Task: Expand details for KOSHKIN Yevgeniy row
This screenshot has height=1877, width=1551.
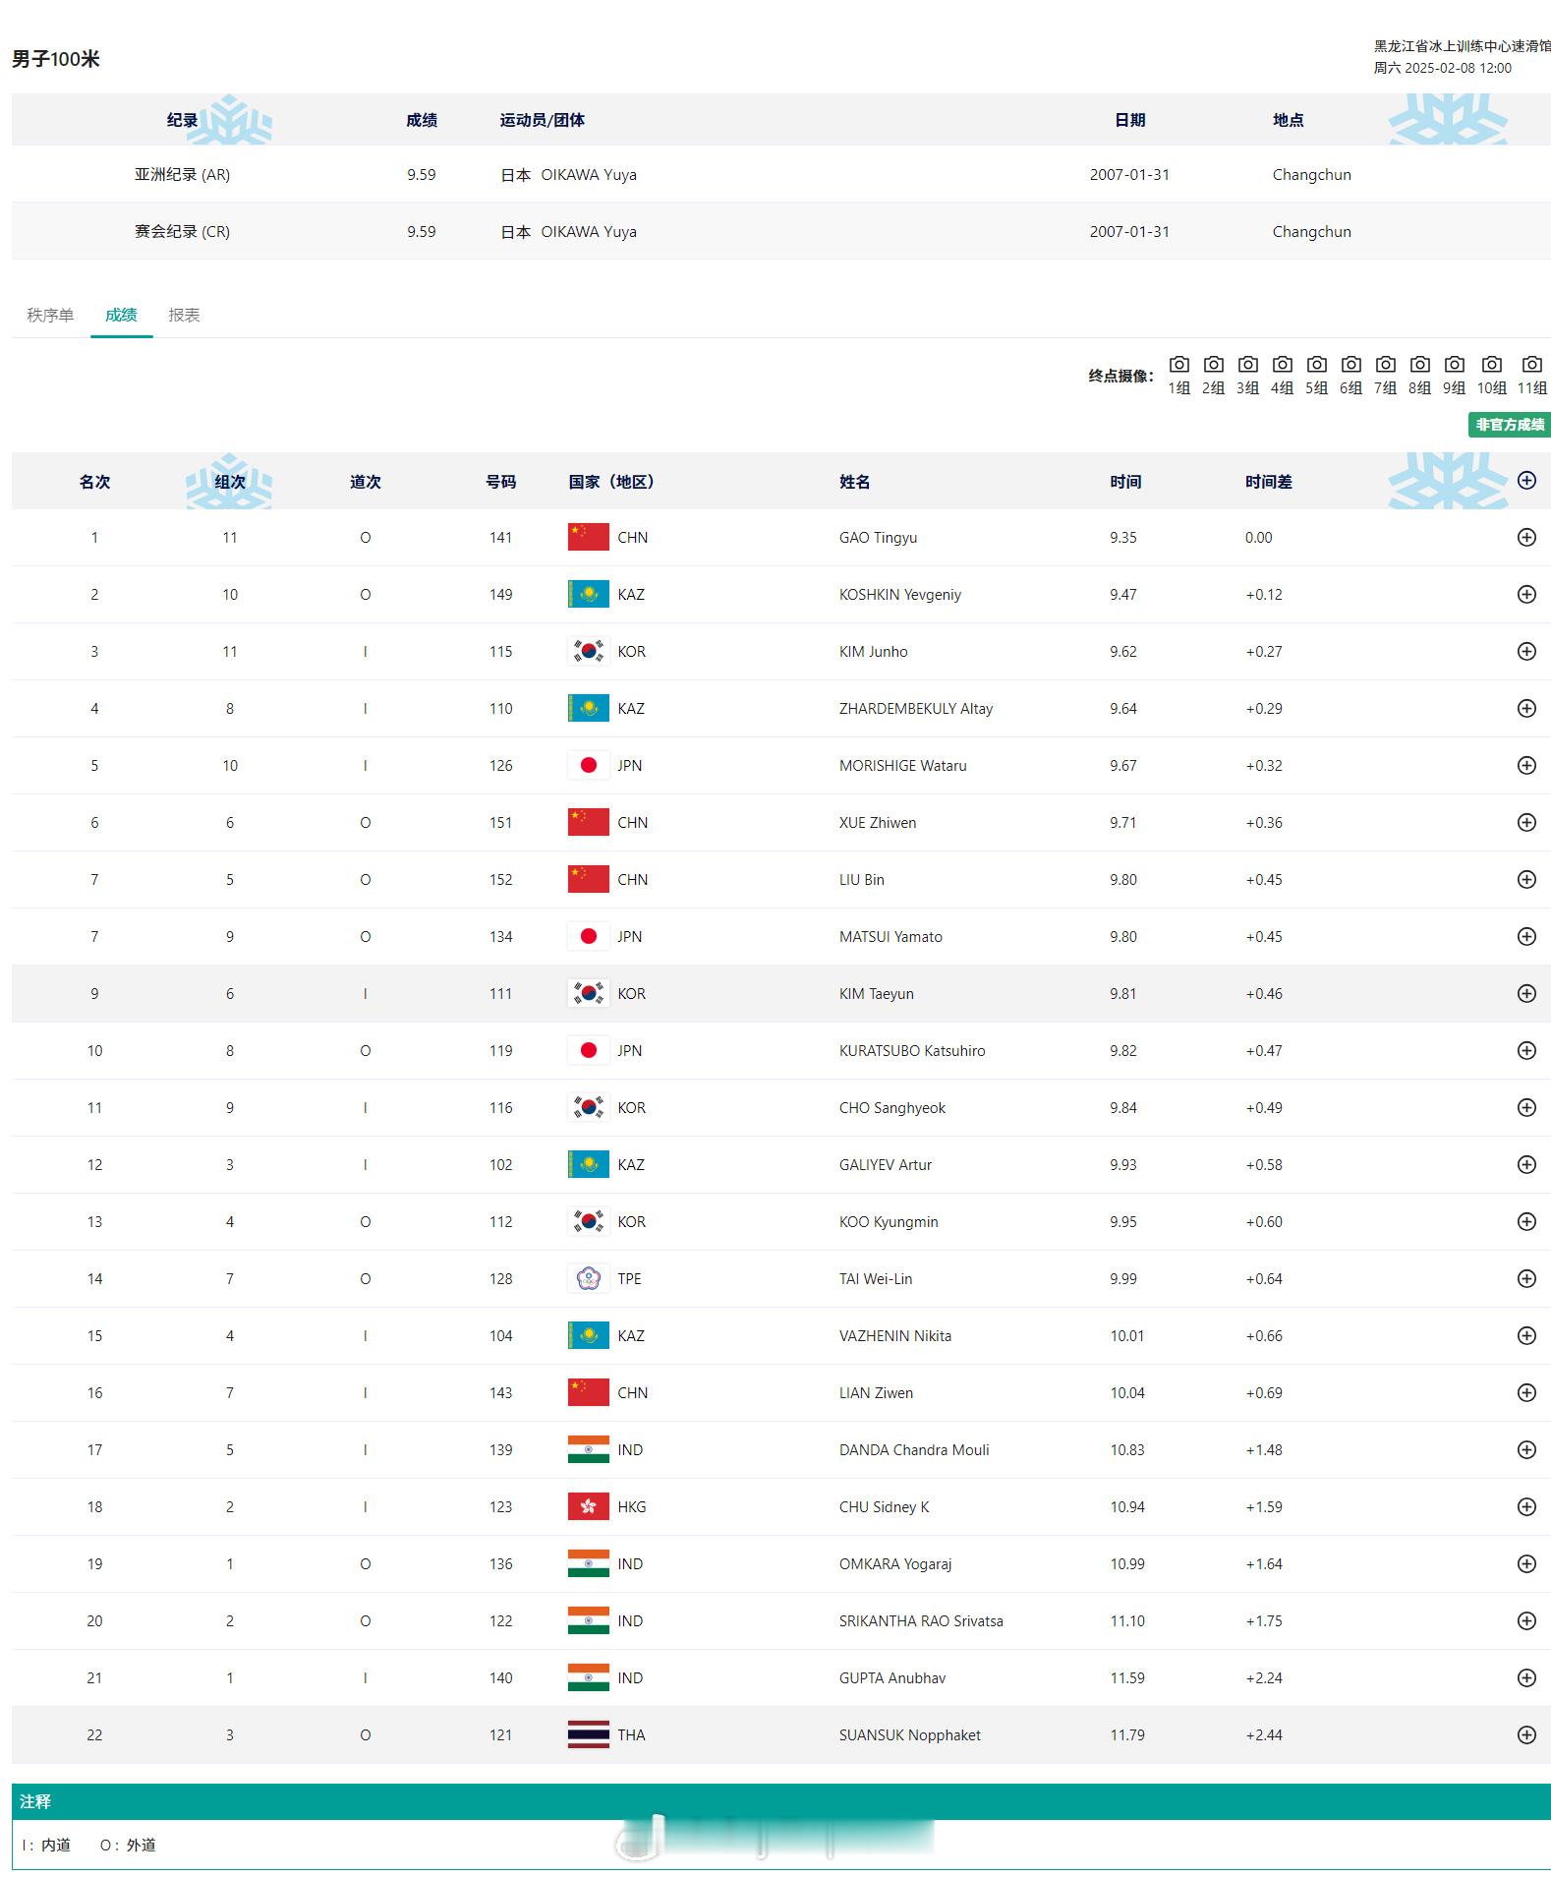Action: click(x=1526, y=594)
